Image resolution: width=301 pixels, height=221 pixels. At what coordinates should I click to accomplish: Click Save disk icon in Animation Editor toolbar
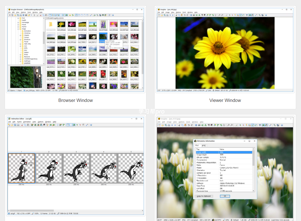click(x=15, y=125)
